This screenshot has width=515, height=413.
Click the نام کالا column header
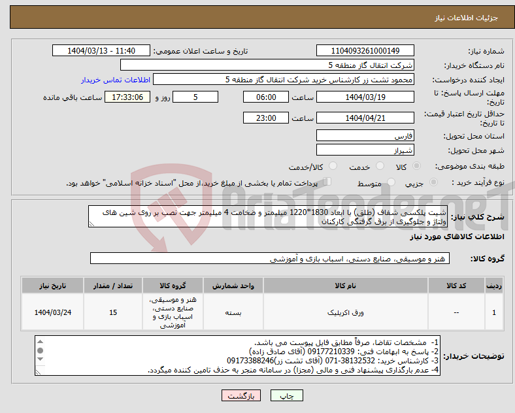(x=346, y=286)
